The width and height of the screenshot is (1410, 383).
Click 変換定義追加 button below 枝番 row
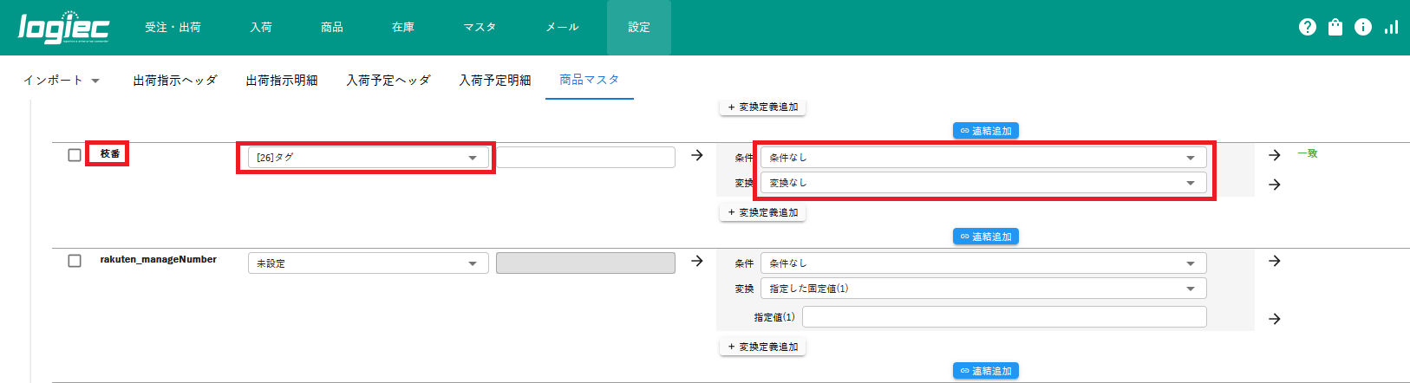(762, 212)
